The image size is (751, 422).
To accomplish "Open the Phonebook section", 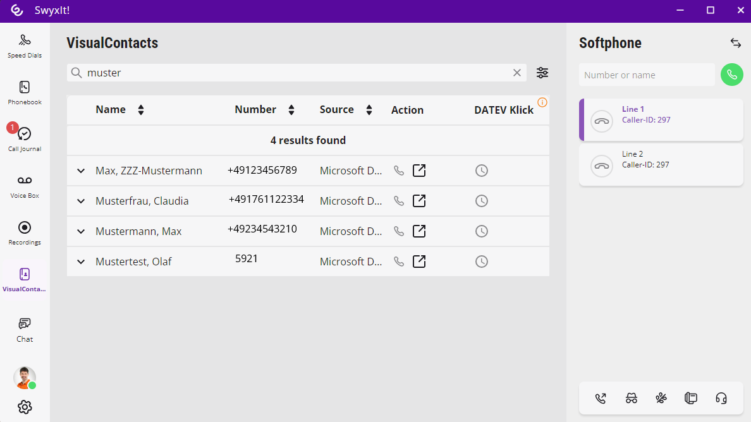I will (x=25, y=93).
